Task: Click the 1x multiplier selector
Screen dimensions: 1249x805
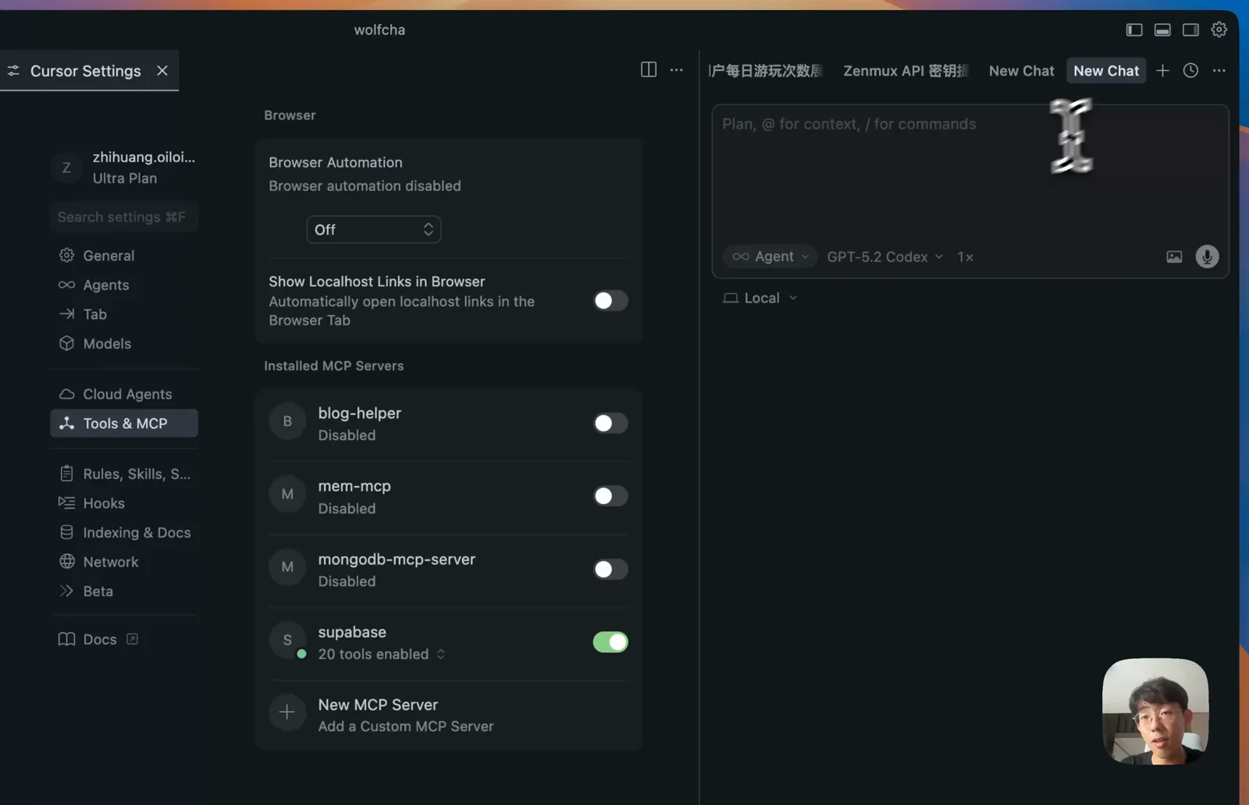Action: [x=965, y=257]
